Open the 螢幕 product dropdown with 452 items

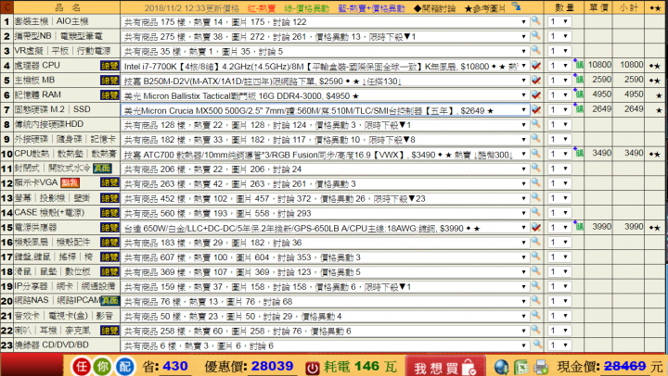tap(325, 198)
